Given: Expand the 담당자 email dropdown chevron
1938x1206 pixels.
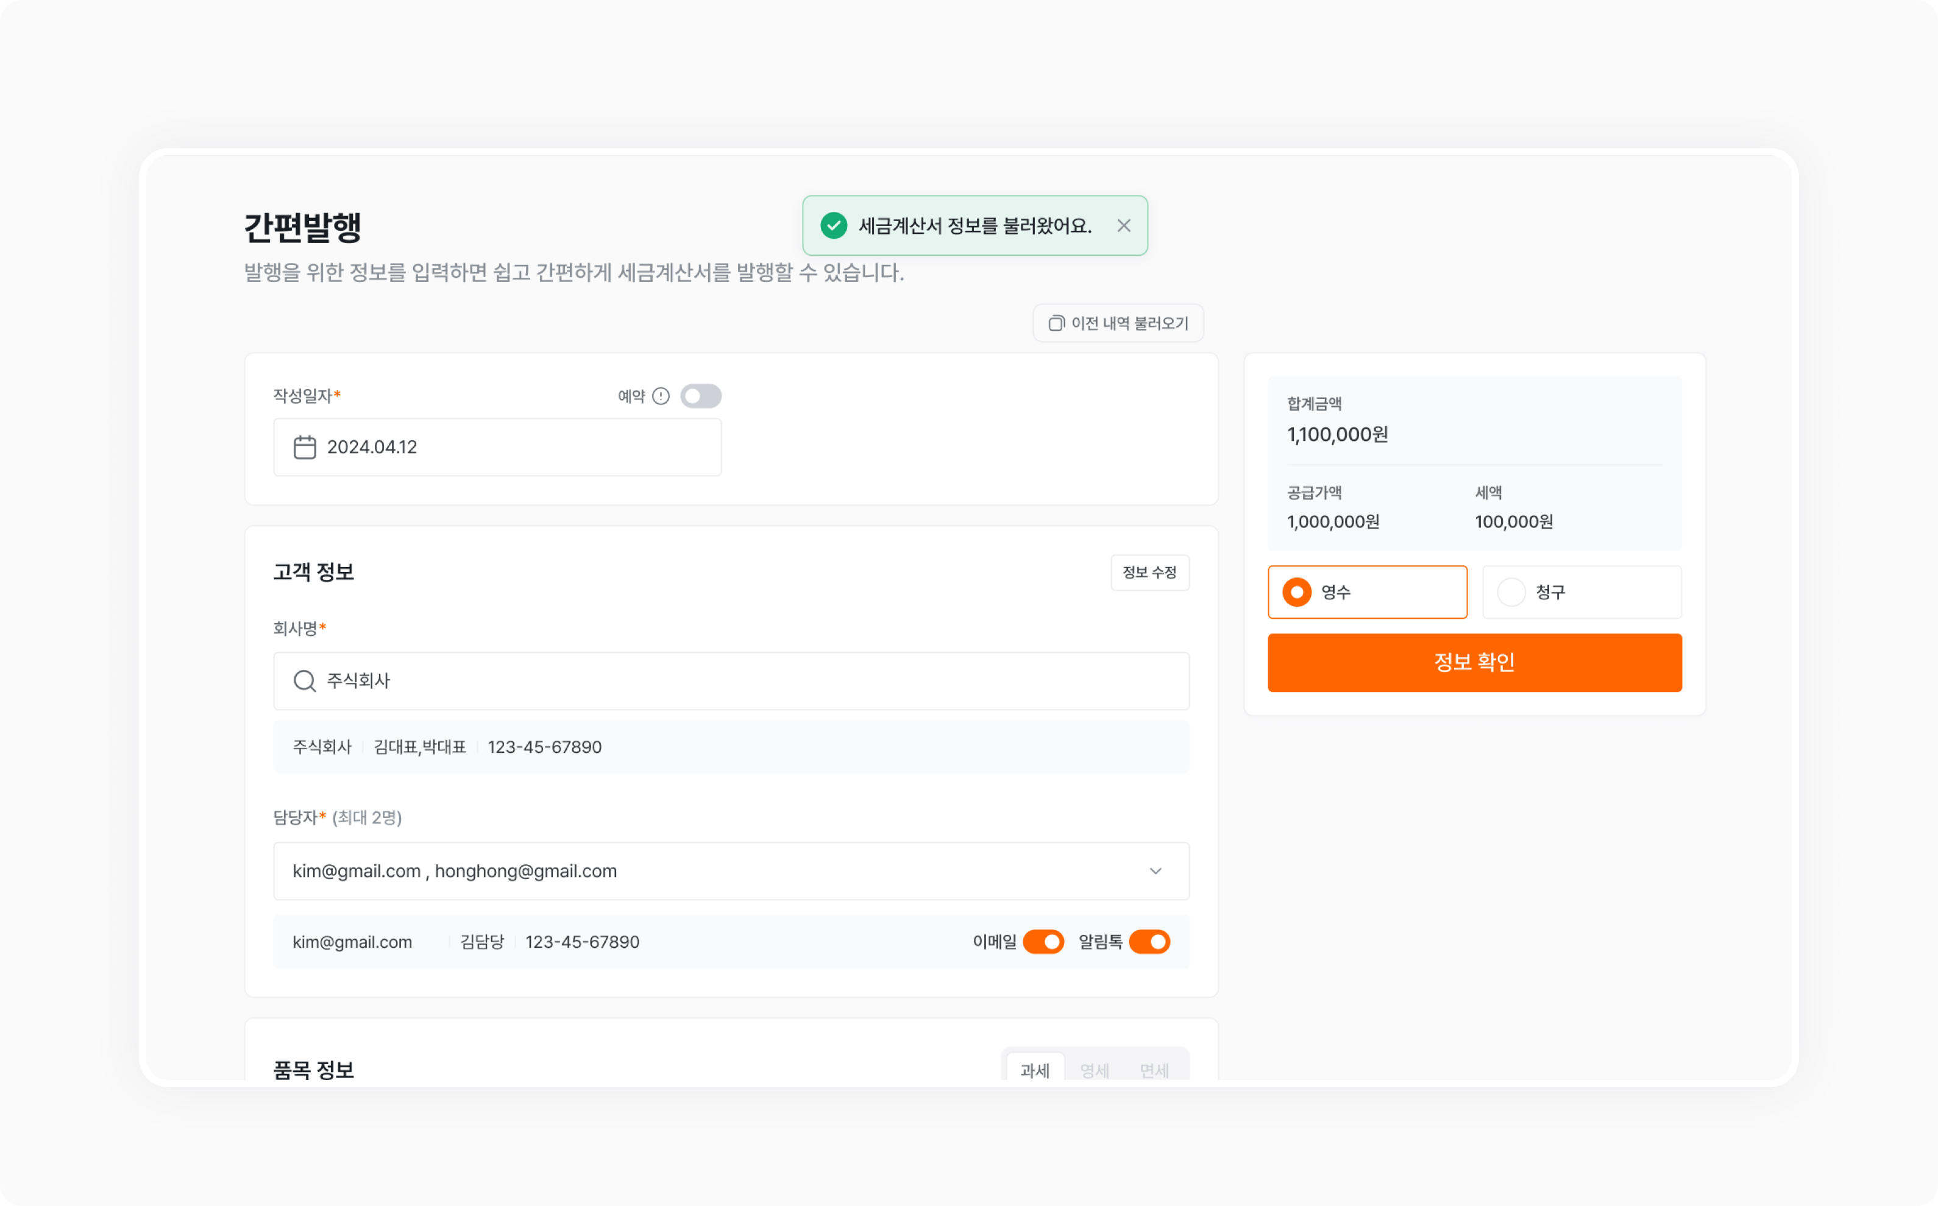Looking at the screenshot, I should [1155, 871].
